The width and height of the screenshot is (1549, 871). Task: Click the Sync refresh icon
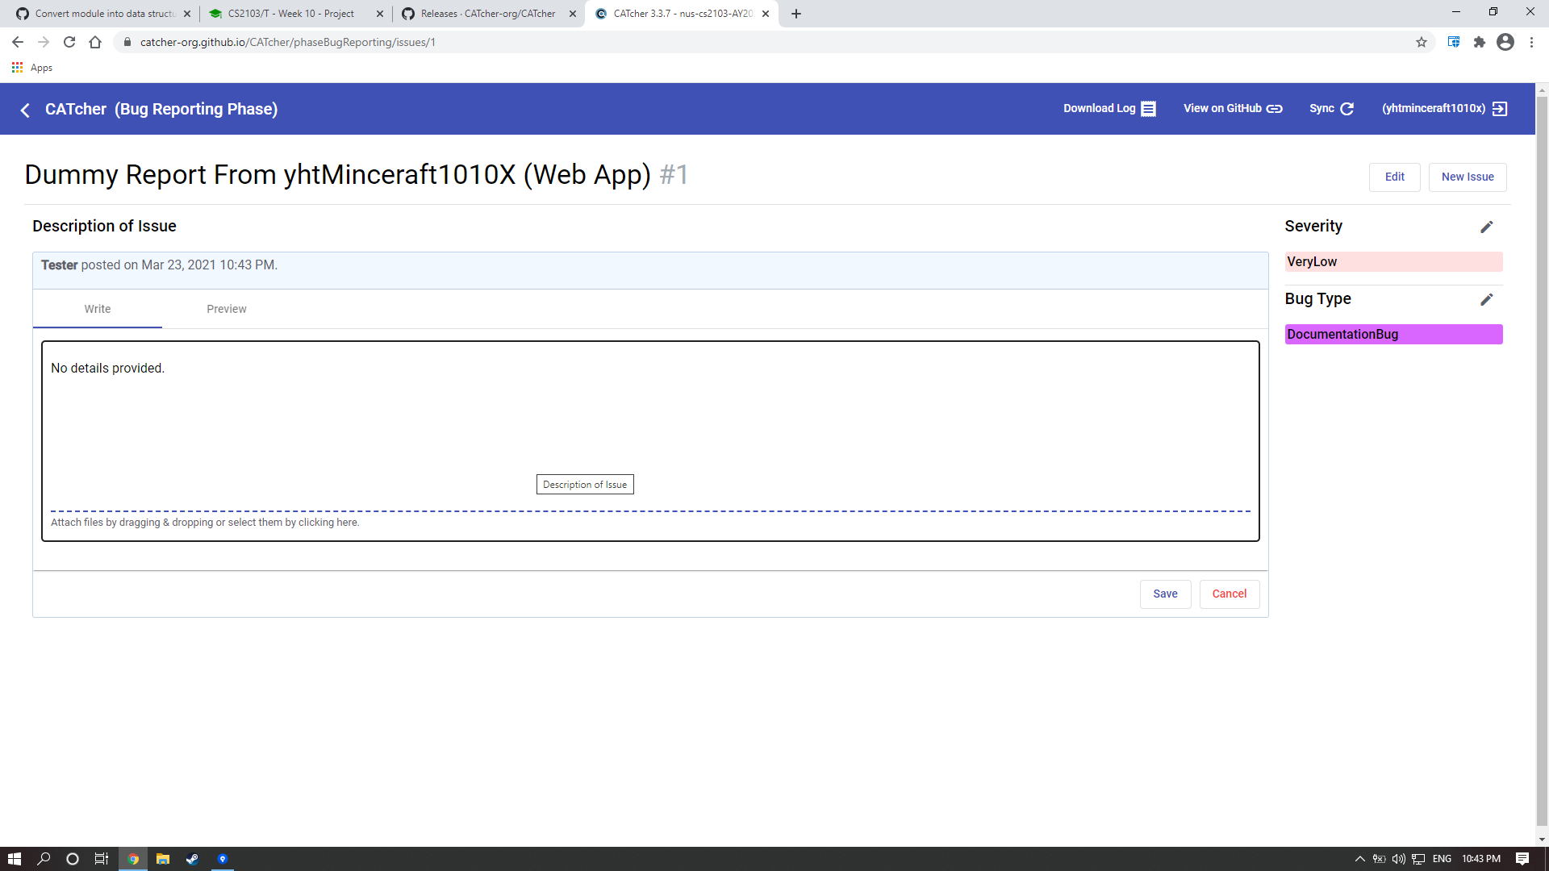coord(1347,109)
